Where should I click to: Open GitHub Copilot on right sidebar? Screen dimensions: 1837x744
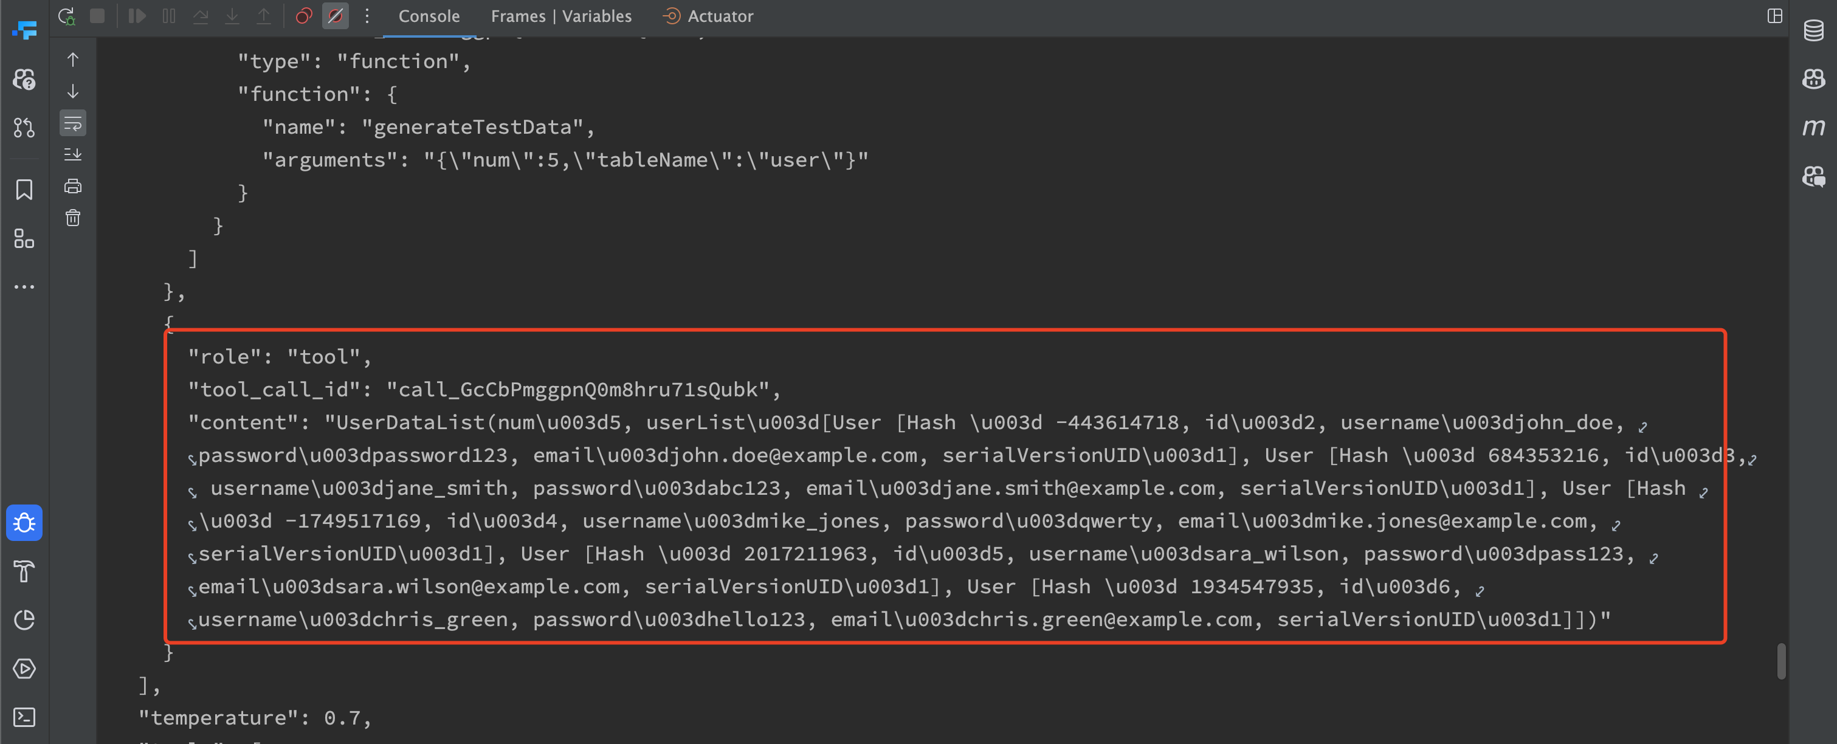coord(1813,79)
